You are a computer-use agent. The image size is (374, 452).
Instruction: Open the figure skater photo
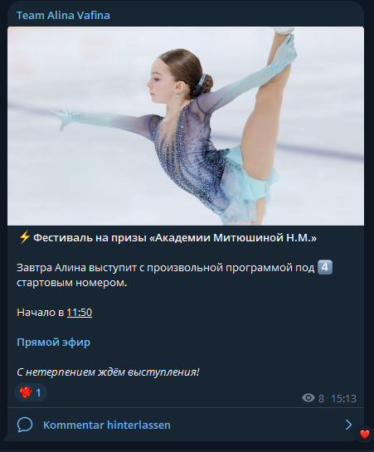[x=186, y=126]
